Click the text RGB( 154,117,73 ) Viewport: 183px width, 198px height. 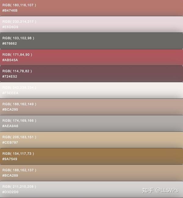pos(18,154)
